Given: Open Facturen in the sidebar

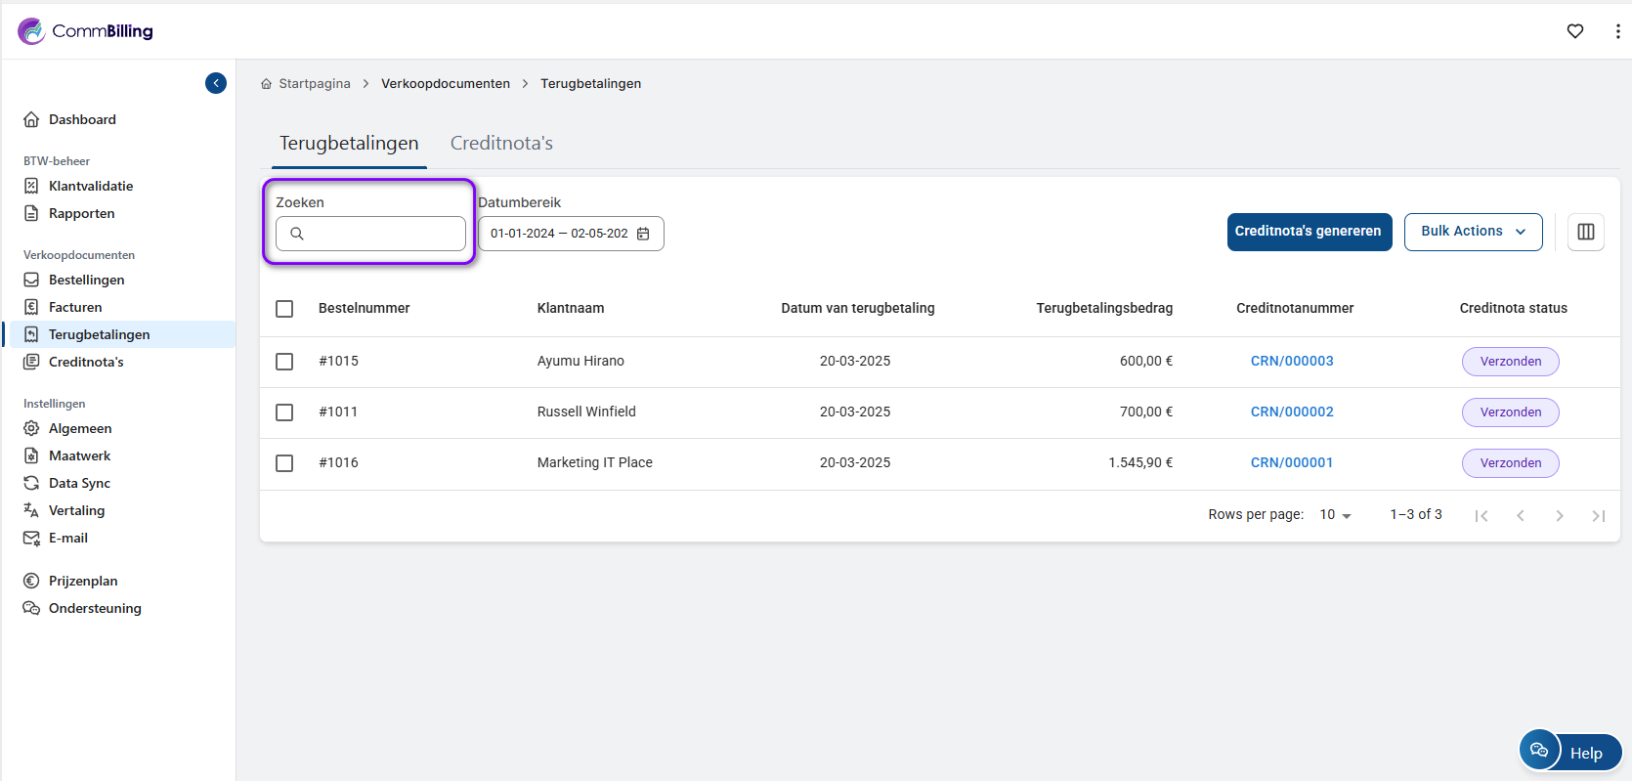Looking at the screenshot, I should [x=75, y=307].
